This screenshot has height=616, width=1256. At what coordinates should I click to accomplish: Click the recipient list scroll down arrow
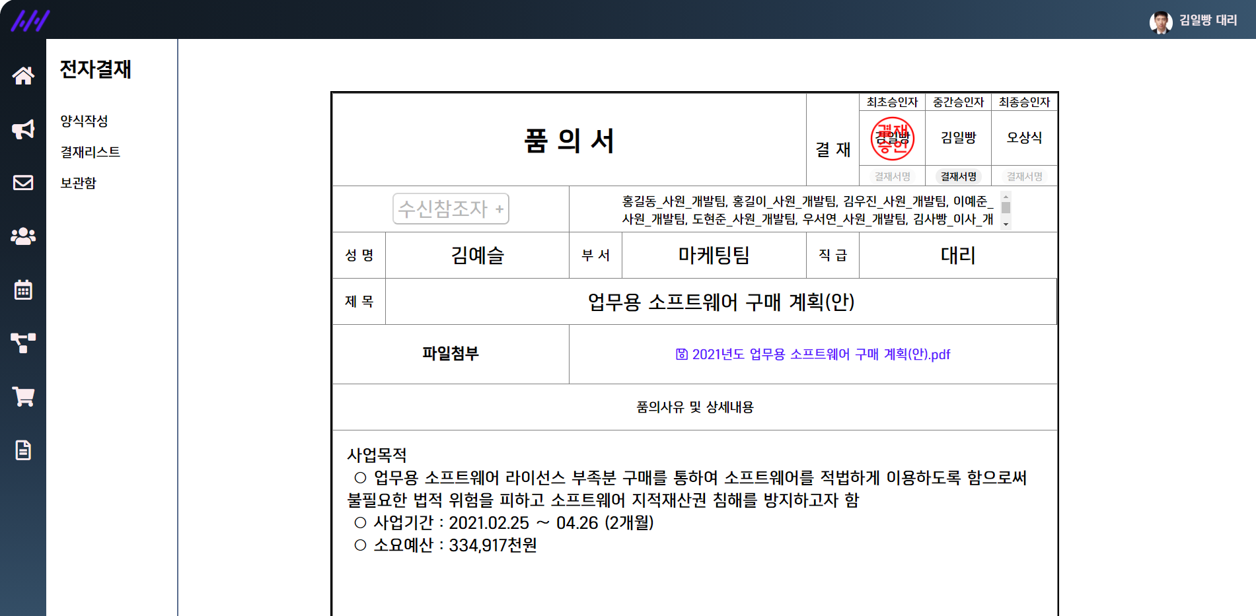click(1006, 224)
